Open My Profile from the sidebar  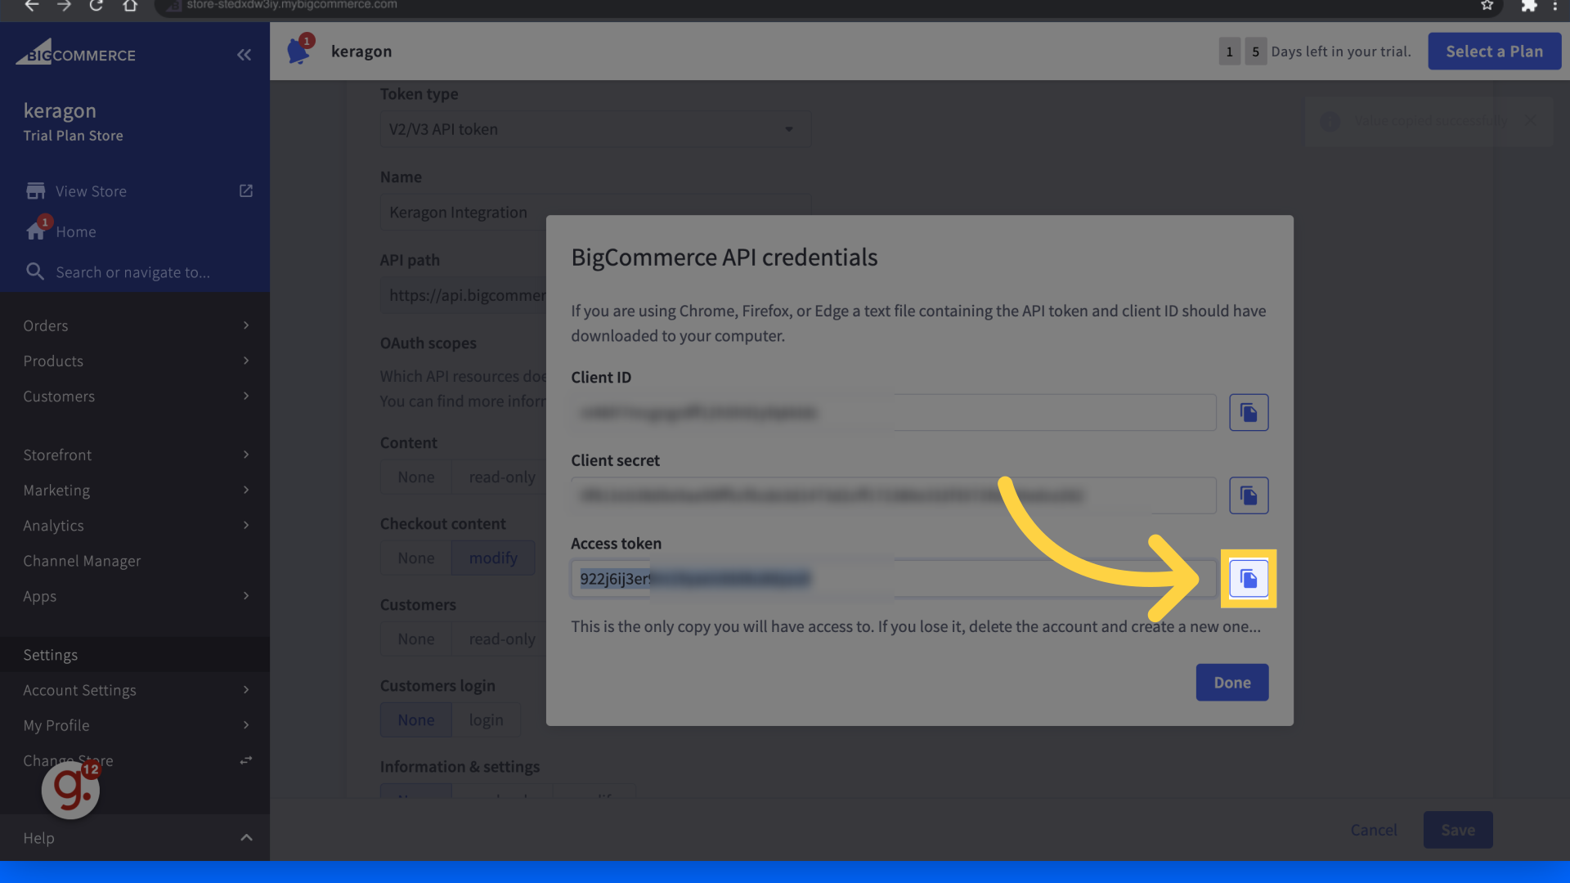[56, 725]
